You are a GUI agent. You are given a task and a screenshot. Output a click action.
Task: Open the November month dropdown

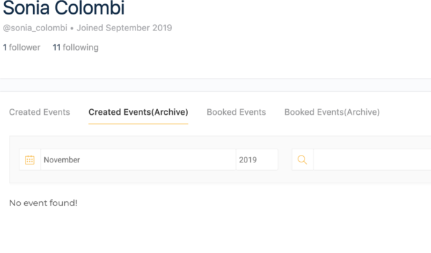(x=138, y=160)
